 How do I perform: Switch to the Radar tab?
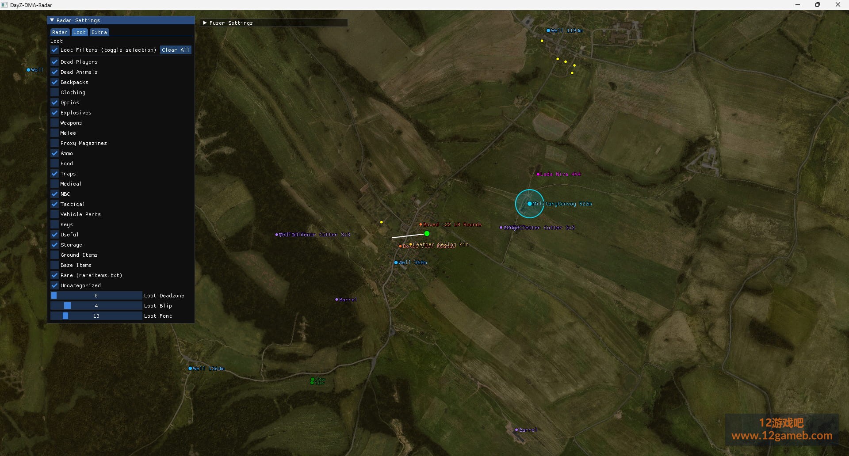pyautogui.click(x=59, y=32)
